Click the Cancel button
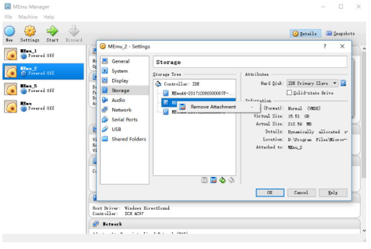 301,192
